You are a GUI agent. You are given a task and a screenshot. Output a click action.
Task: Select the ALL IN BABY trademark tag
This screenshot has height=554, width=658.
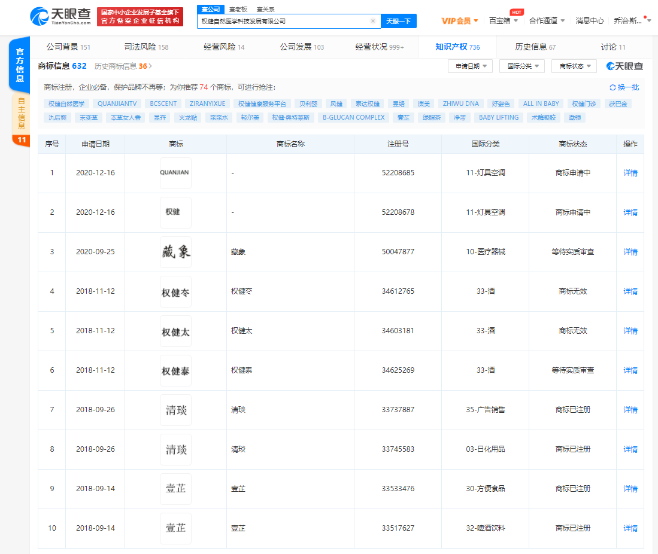541,104
